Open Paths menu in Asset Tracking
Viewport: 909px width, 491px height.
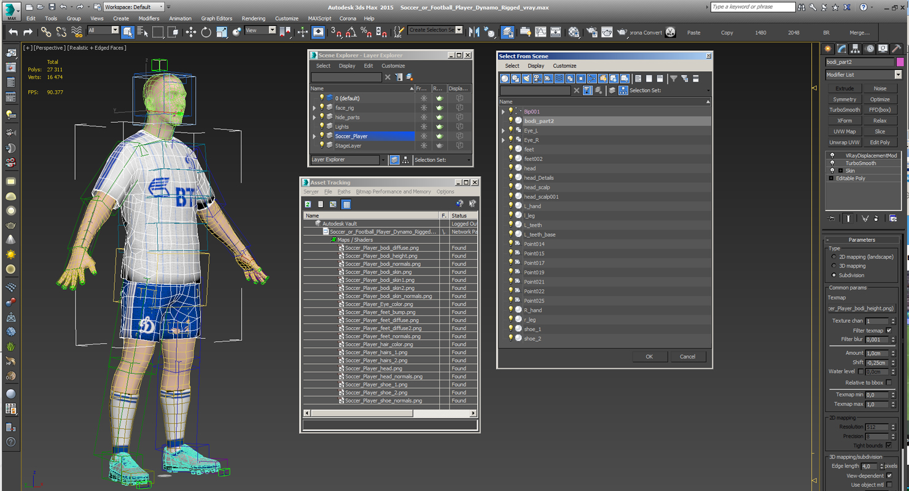[344, 191]
